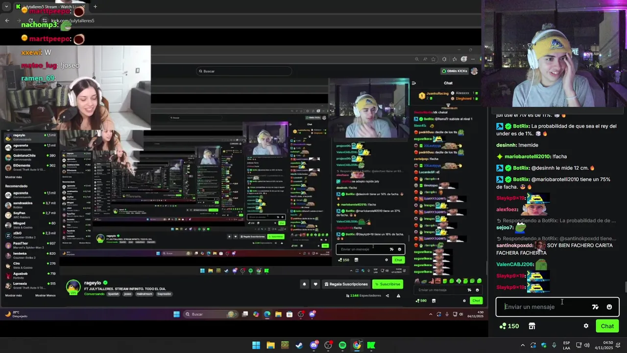
Task: Follow rageylo with heart icon
Action: [315, 284]
